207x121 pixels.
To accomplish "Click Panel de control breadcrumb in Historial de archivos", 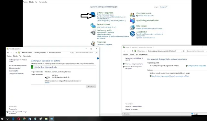I will click(x=27, y=53).
